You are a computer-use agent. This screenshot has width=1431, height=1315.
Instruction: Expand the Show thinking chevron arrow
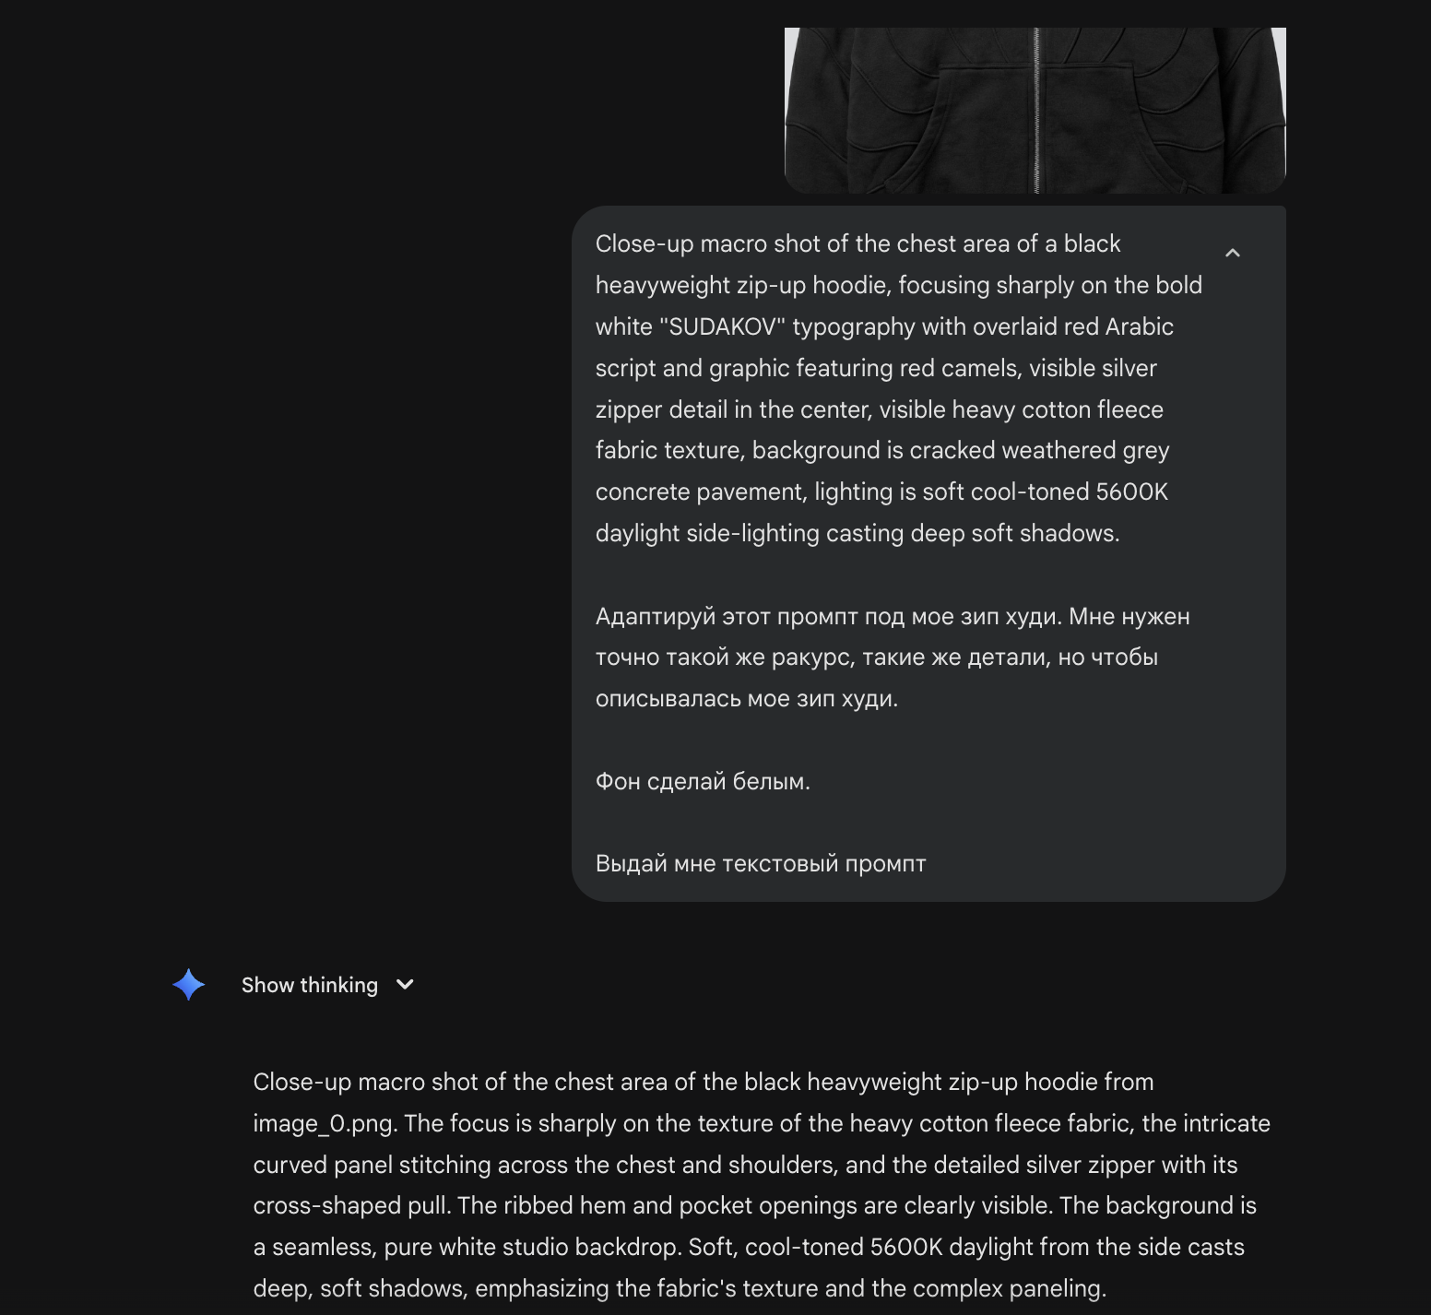pyautogui.click(x=405, y=985)
